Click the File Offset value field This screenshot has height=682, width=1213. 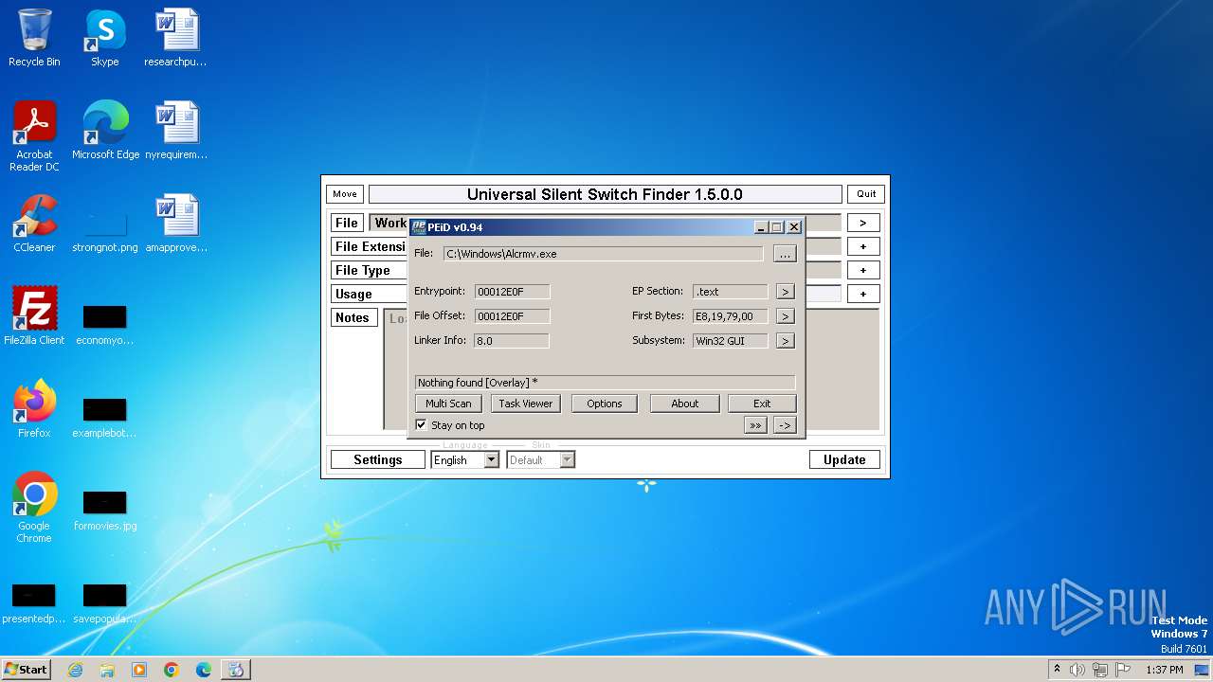coord(512,316)
